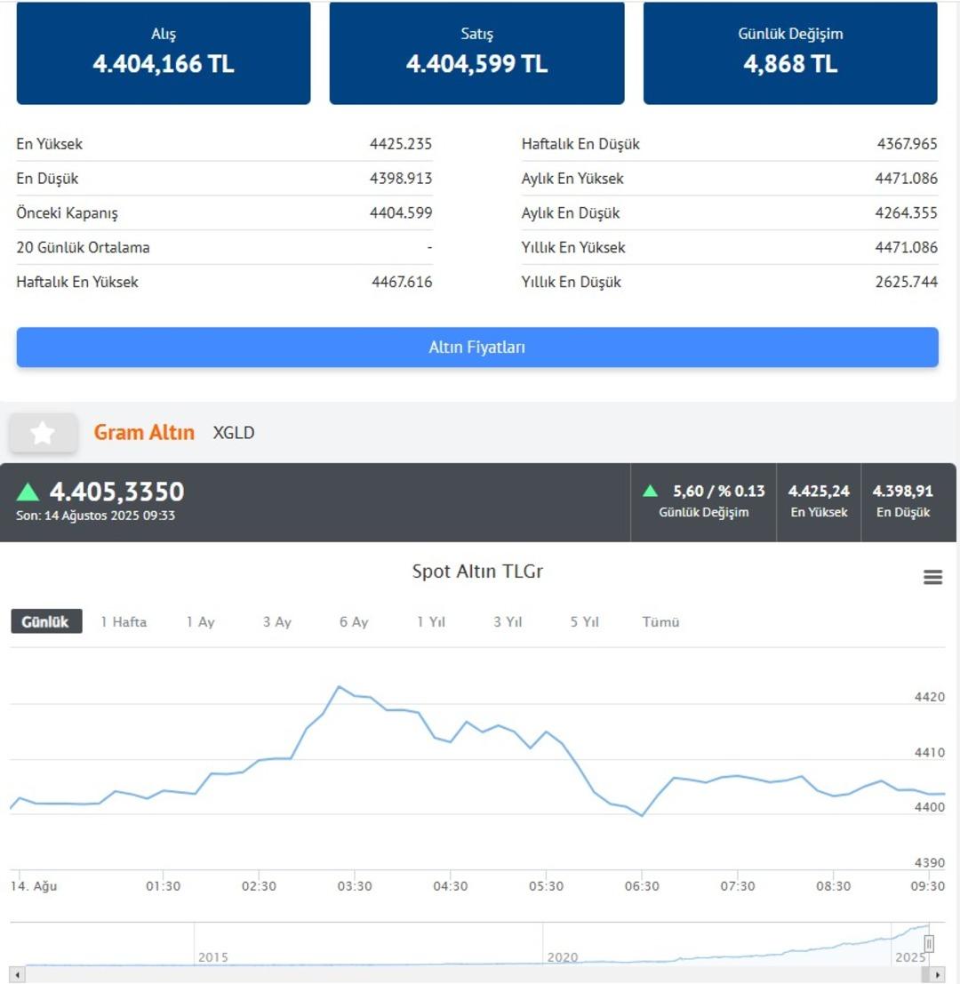Click left arrow of the chart navigator scrollbar
Viewport: 960px width, 984px height.
18,974
